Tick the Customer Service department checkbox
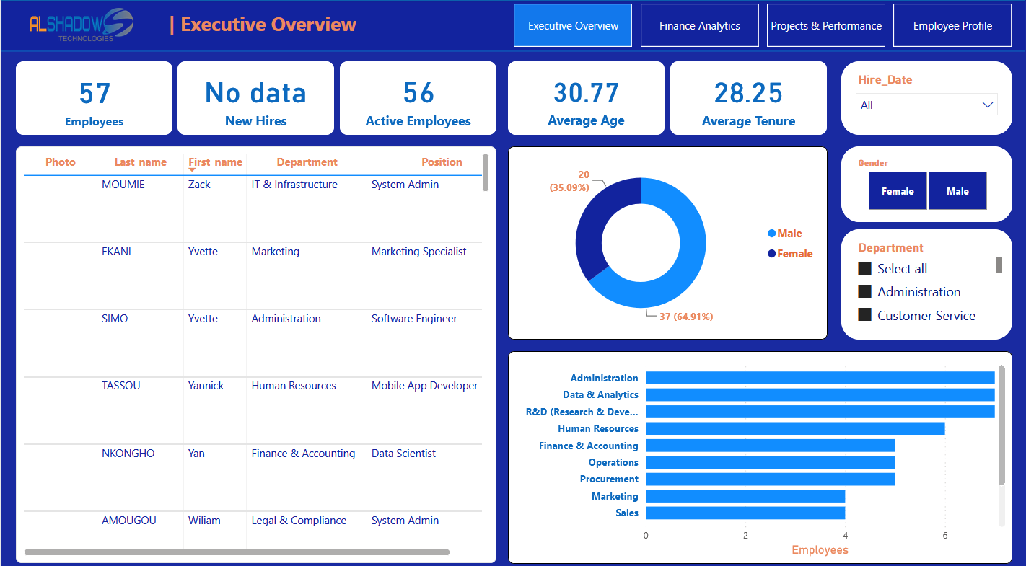 coord(865,315)
